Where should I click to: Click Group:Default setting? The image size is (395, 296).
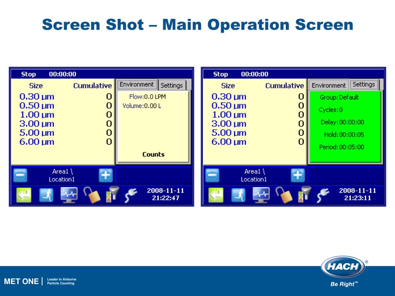[x=339, y=98]
